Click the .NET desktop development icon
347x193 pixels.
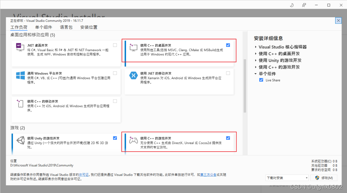coord(20,47)
